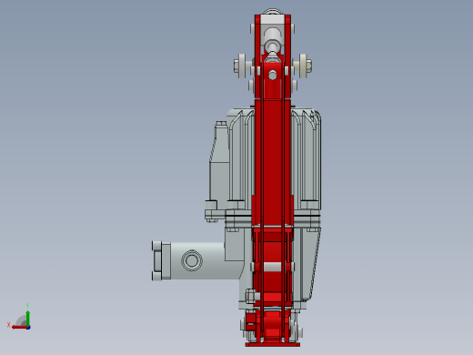Click the green Y axis arrow of the triad

click(27, 318)
